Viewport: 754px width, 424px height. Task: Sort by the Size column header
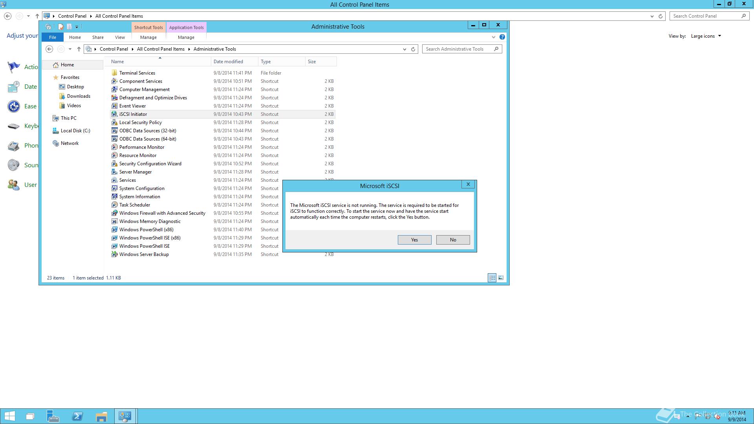coord(321,61)
